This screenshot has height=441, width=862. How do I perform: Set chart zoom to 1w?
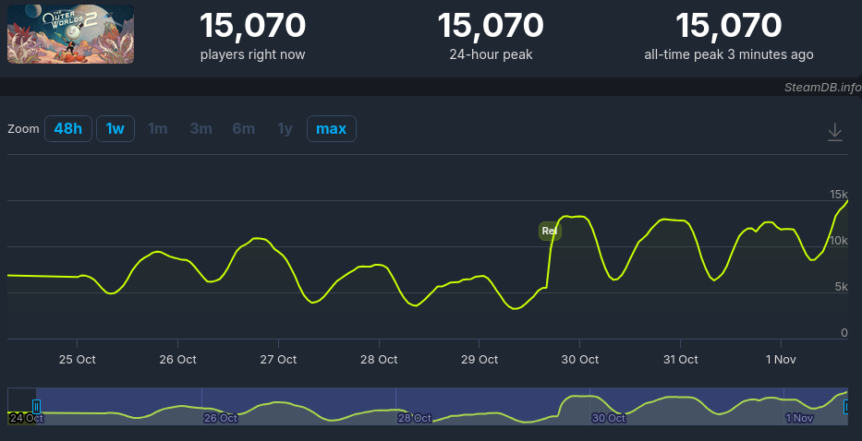tap(115, 128)
